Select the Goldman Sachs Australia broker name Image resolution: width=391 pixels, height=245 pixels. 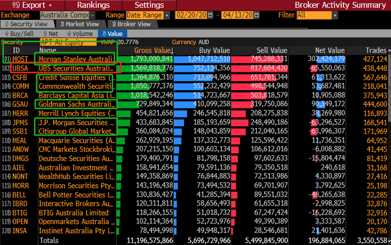coord(77,104)
